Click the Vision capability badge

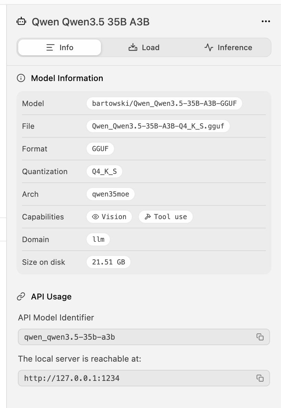109,217
